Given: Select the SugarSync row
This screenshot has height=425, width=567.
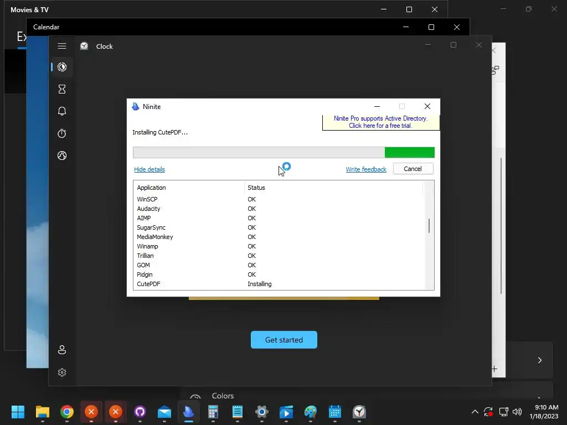Looking at the screenshot, I should (278, 227).
